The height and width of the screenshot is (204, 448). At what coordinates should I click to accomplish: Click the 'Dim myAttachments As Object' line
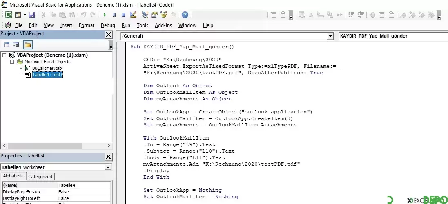point(187,99)
